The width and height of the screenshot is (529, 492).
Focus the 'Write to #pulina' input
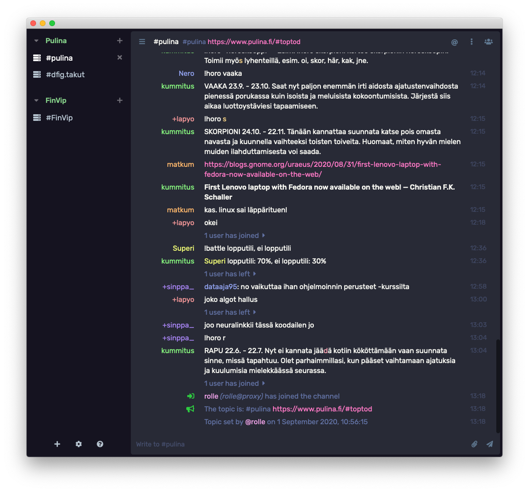300,444
